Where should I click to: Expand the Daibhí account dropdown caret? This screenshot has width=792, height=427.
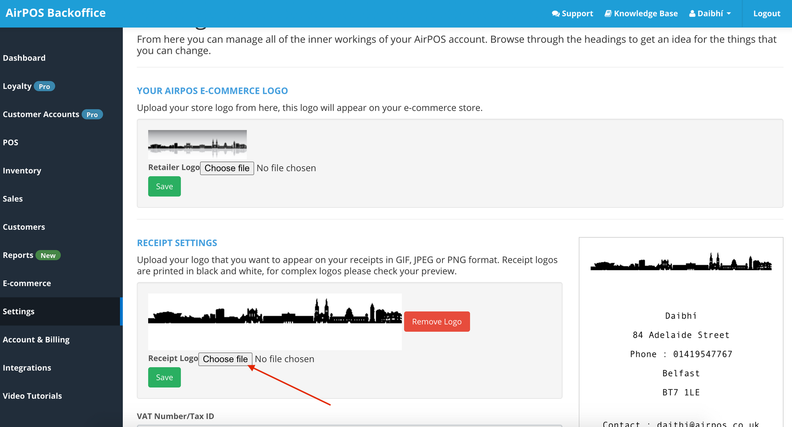point(729,14)
